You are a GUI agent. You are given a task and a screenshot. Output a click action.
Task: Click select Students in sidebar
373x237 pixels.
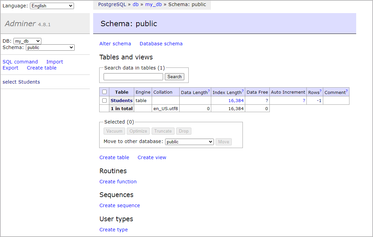pos(21,82)
